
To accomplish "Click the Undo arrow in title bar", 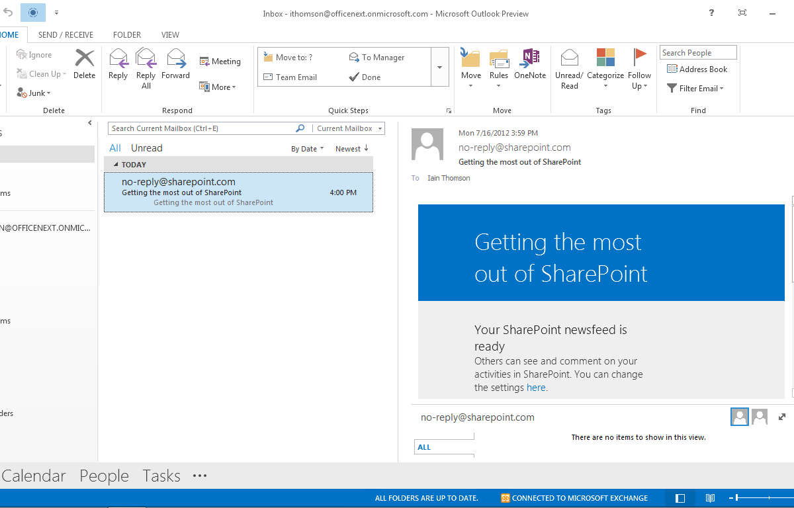I will pyautogui.click(x=8, y=13).
